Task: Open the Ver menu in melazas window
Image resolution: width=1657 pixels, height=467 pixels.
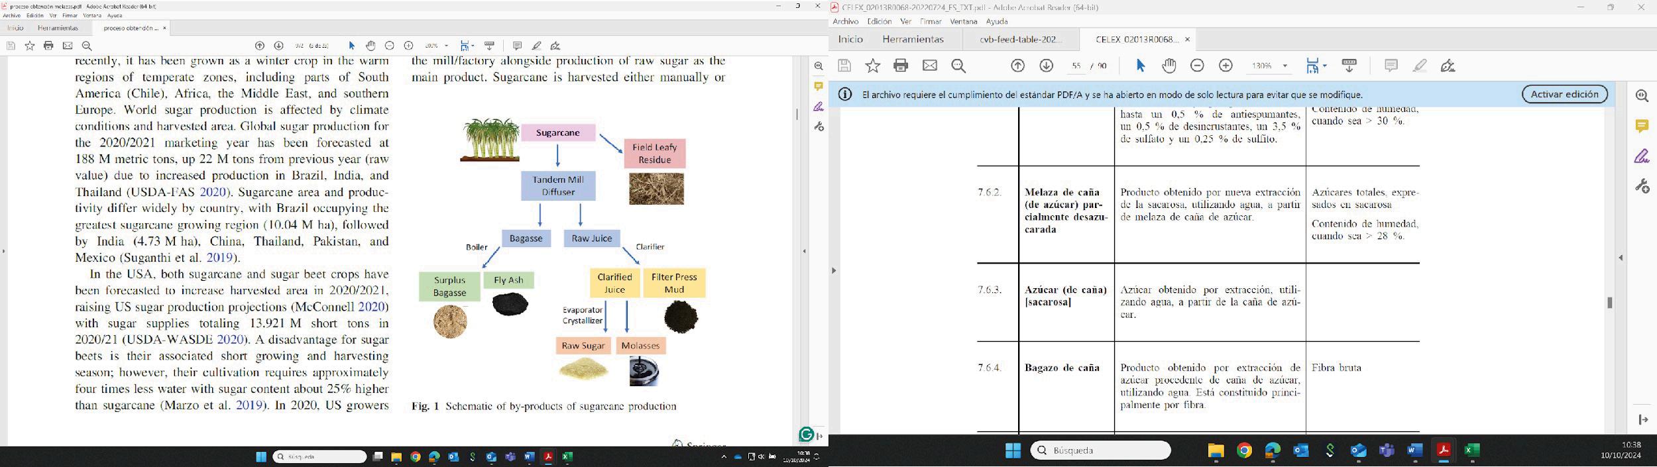Action: pos(53,15)
